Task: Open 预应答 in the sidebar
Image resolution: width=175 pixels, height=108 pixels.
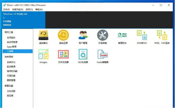Action: (x=10, y=96)
